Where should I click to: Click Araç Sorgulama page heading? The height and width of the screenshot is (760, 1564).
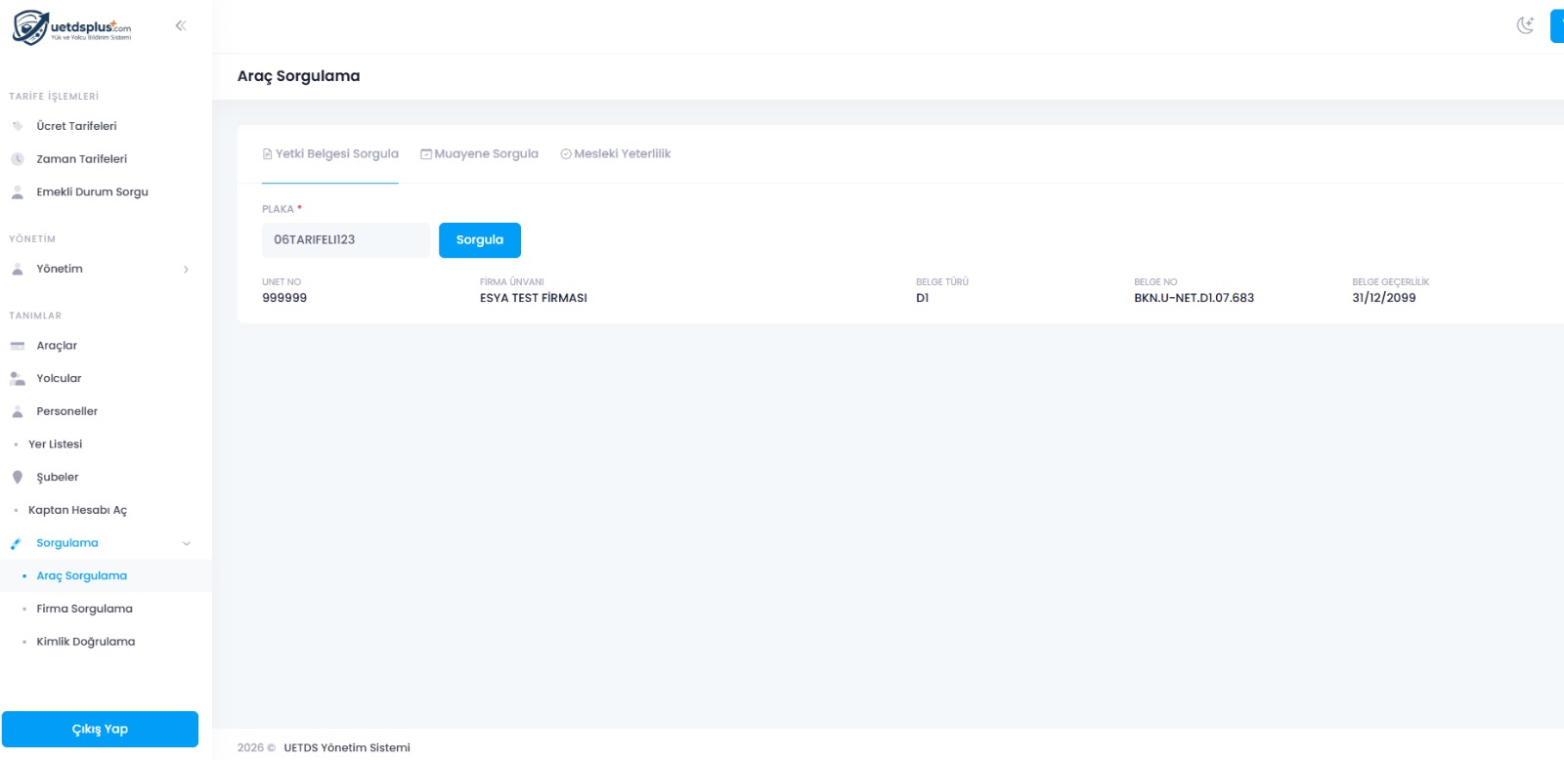pos(299,76)
